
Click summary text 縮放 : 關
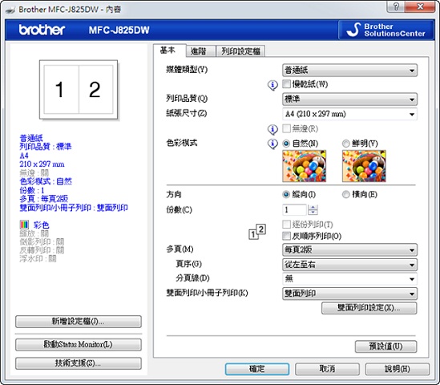coord(34,233)
